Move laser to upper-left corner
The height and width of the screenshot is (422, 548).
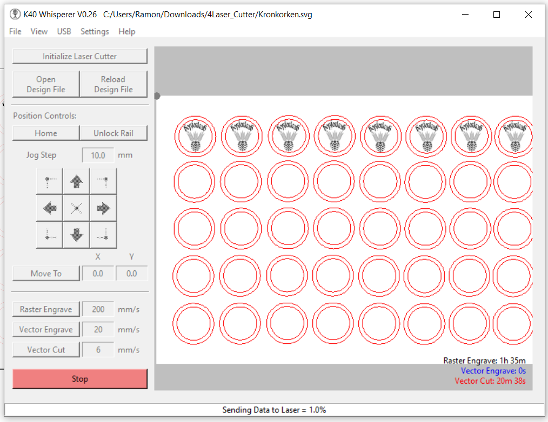50,181
